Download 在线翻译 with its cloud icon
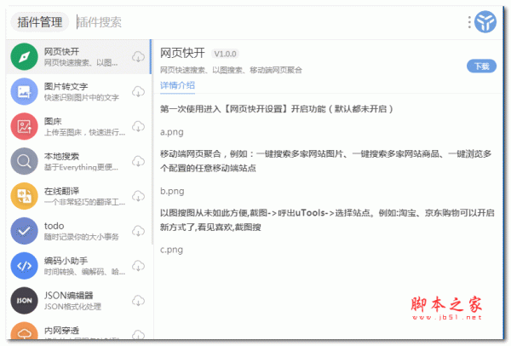The height and width of the screenshot is (346, 511). 139,196
